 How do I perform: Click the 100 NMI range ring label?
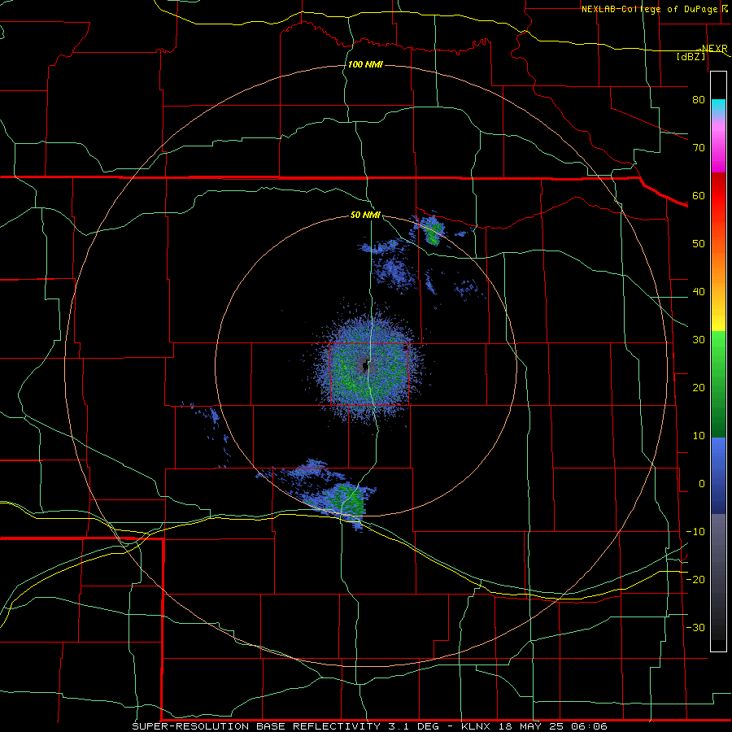365,64
